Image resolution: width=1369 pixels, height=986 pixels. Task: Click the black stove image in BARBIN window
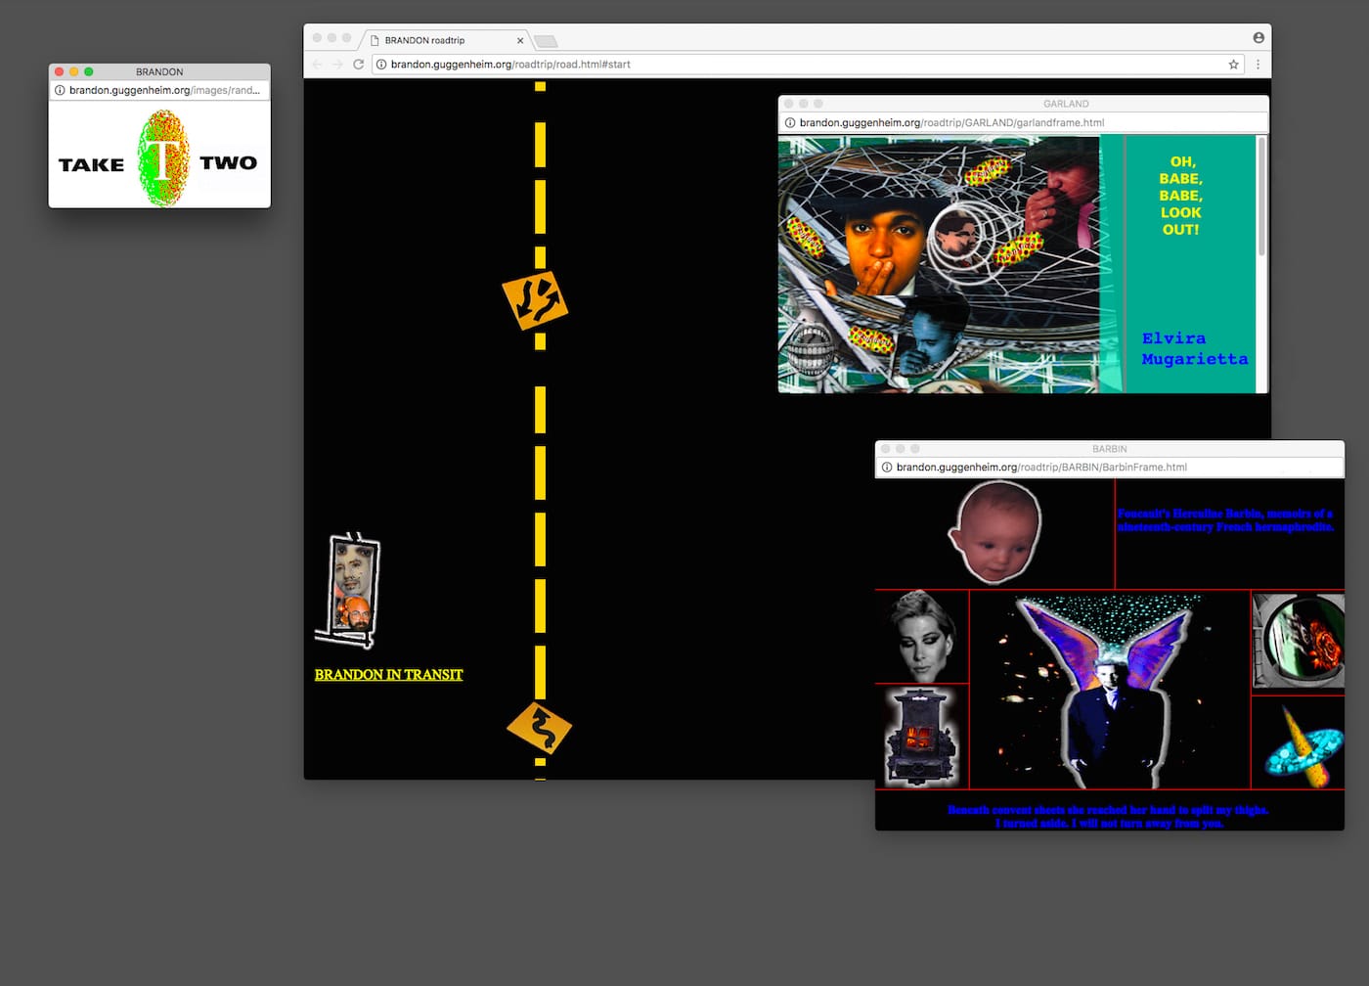920,738
